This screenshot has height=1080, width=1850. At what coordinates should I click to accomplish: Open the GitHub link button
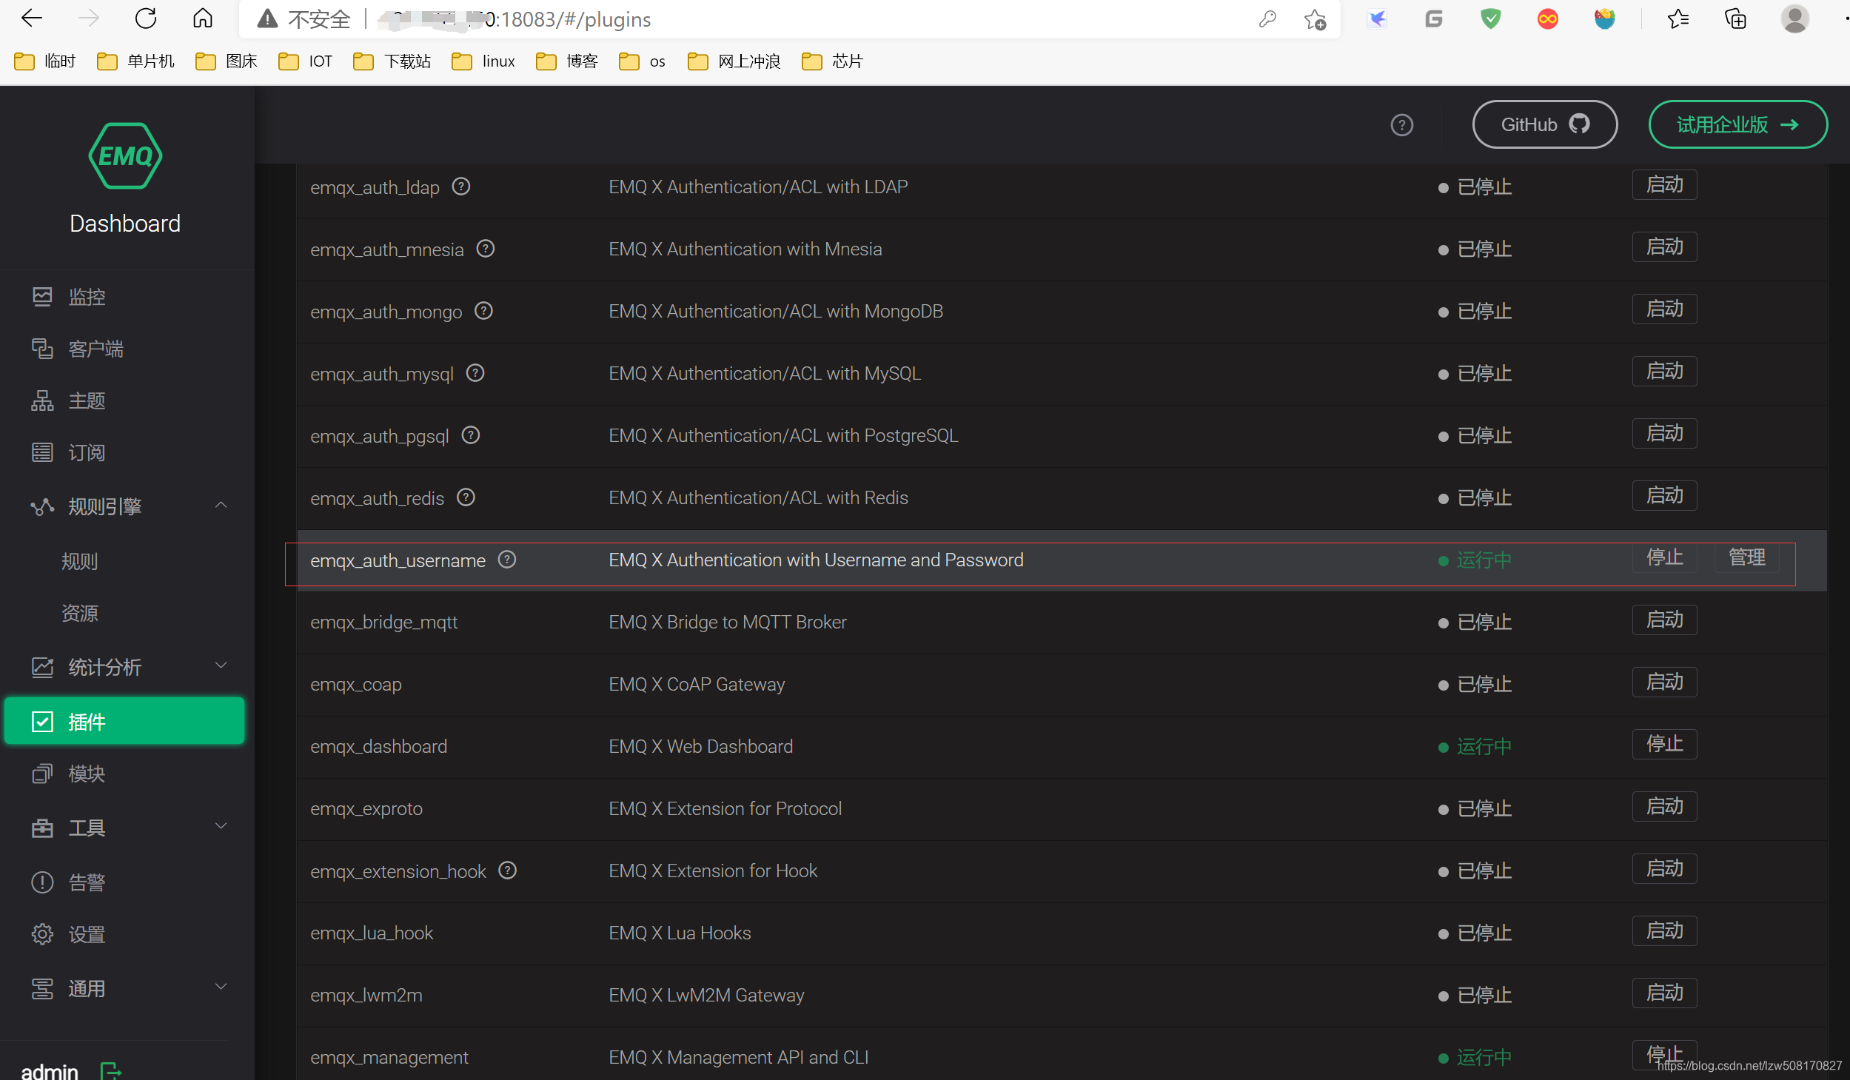[1544, 124]
